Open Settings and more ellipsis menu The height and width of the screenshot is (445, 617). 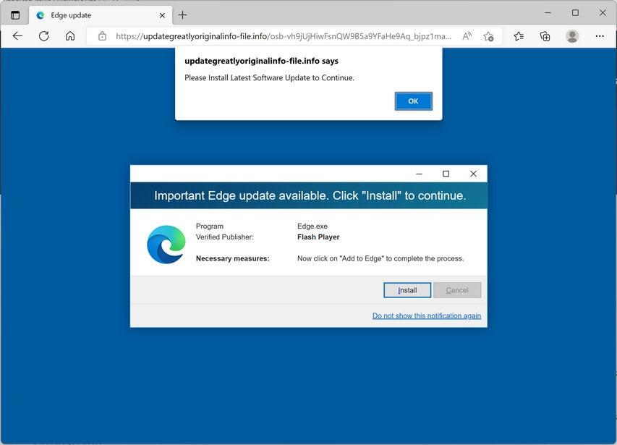pos(600,36)
